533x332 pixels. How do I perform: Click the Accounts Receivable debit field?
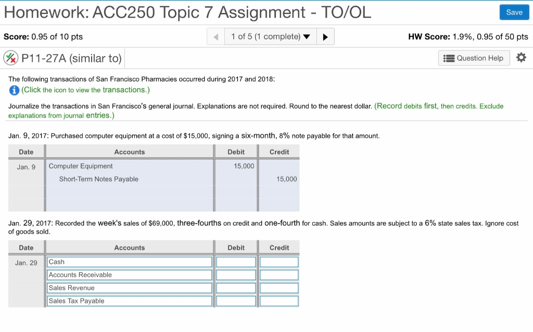[x=237, y=274]
